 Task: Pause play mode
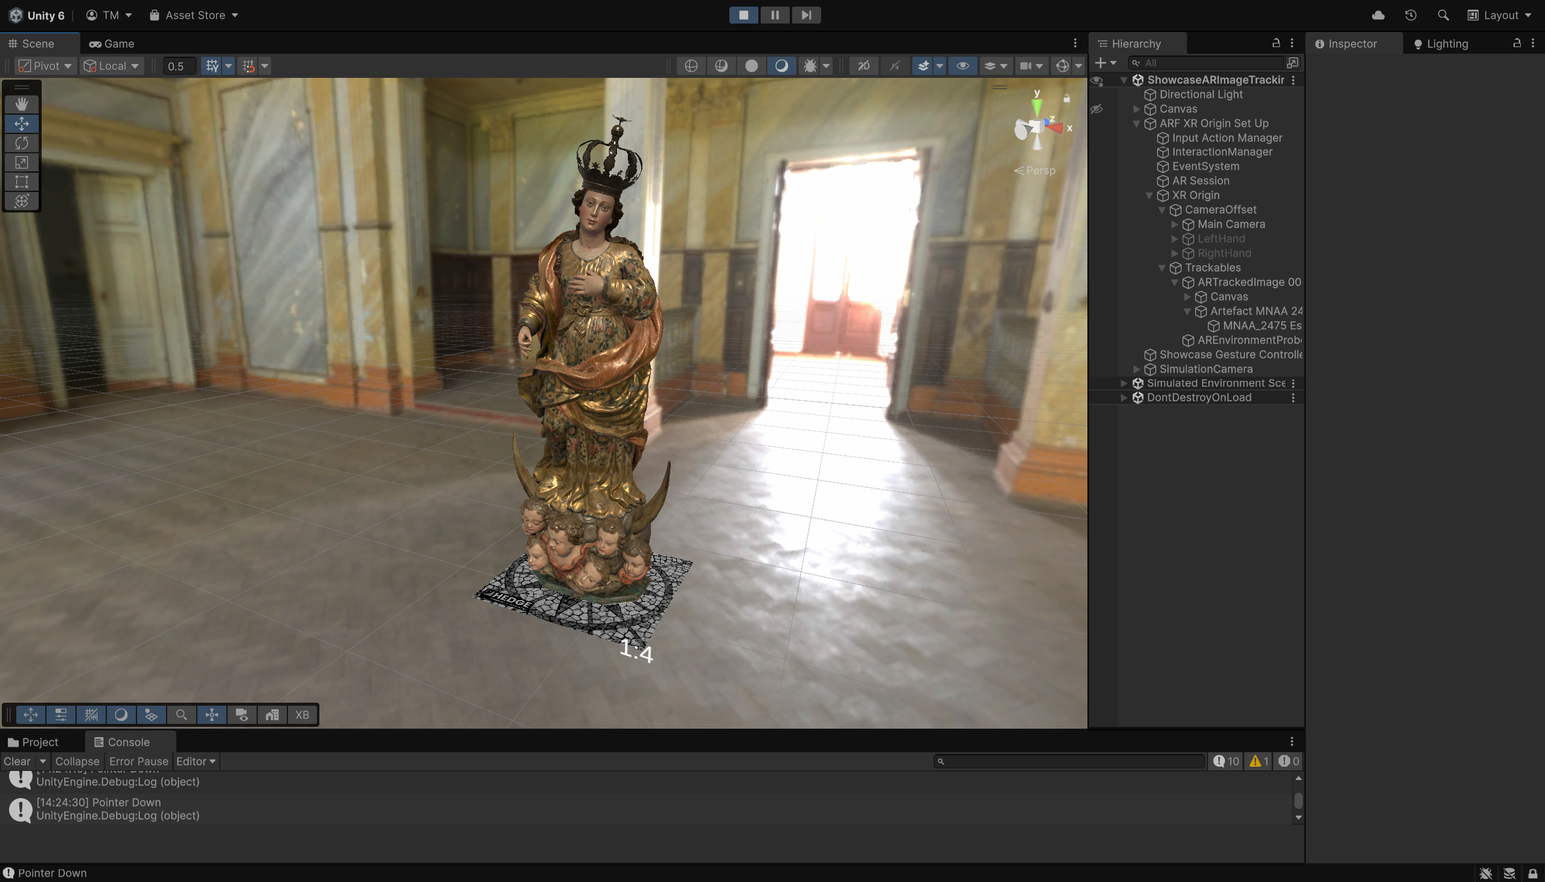[775, 15]
